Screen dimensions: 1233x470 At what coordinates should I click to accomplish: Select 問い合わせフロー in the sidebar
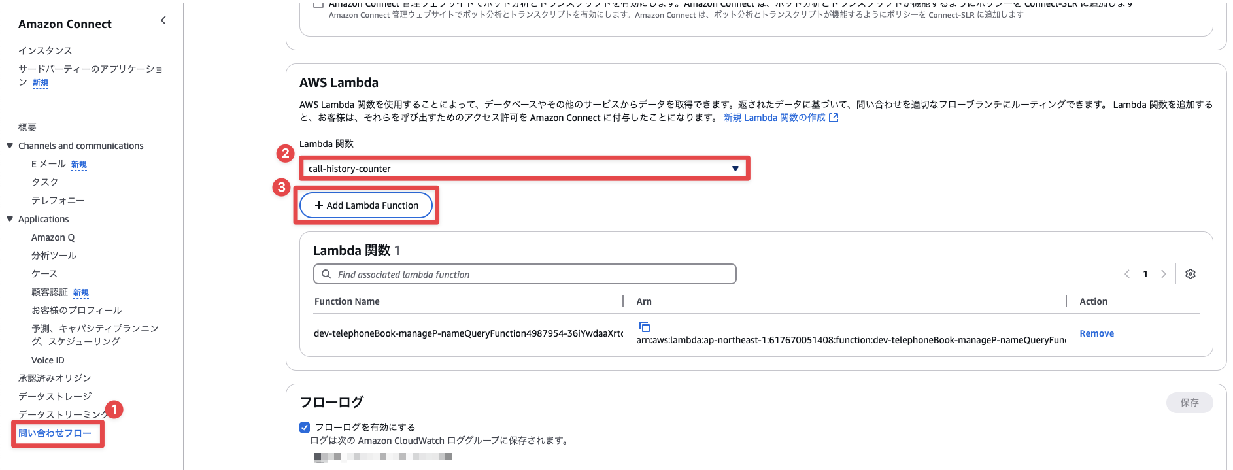pyautogui.click(x=55, y=433)
